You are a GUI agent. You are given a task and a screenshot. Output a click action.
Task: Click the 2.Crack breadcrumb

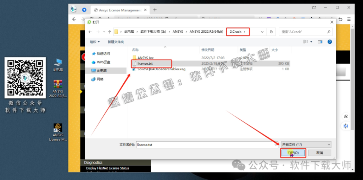click(235, 32)
